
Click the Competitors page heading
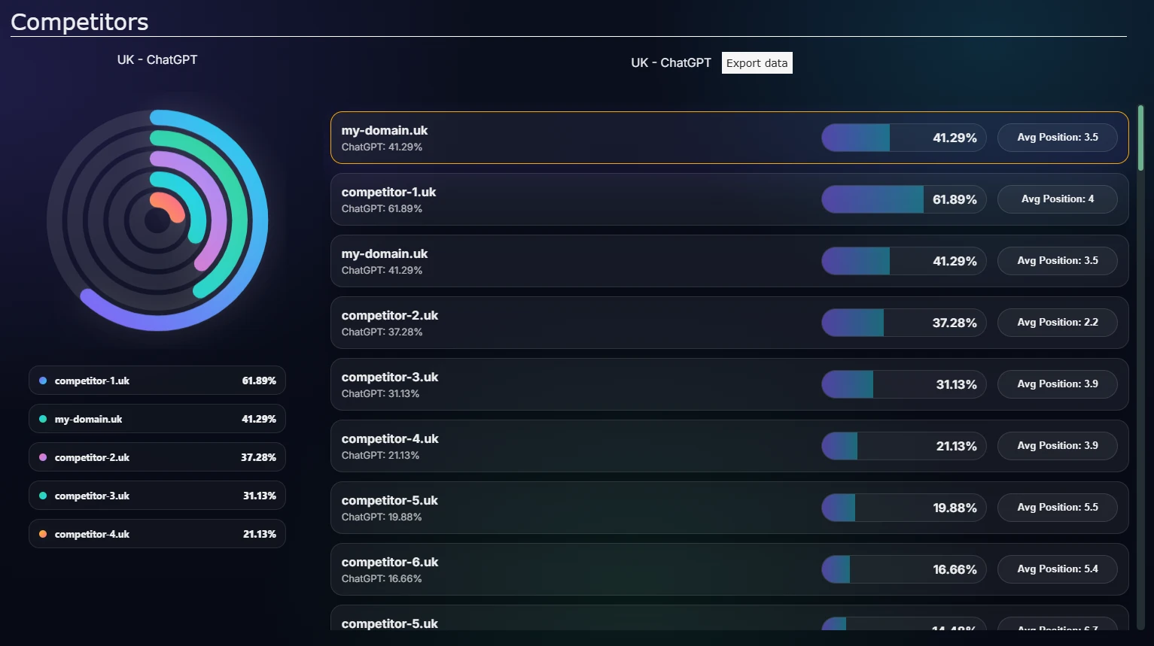click(x=80, y=22)
